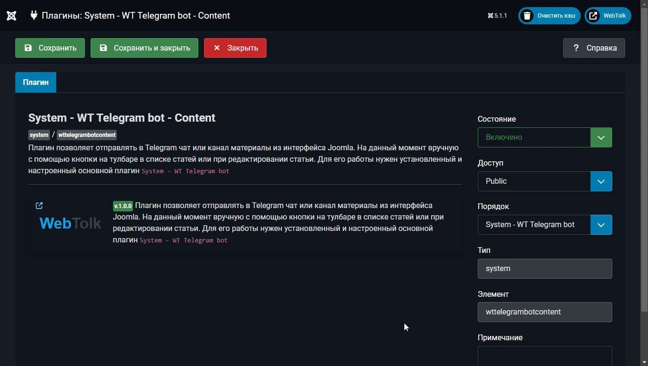Screen dimensions: 648x366
Task: Click the Joomla 5.1.1 version indicator
Action: tap(497, 16)
